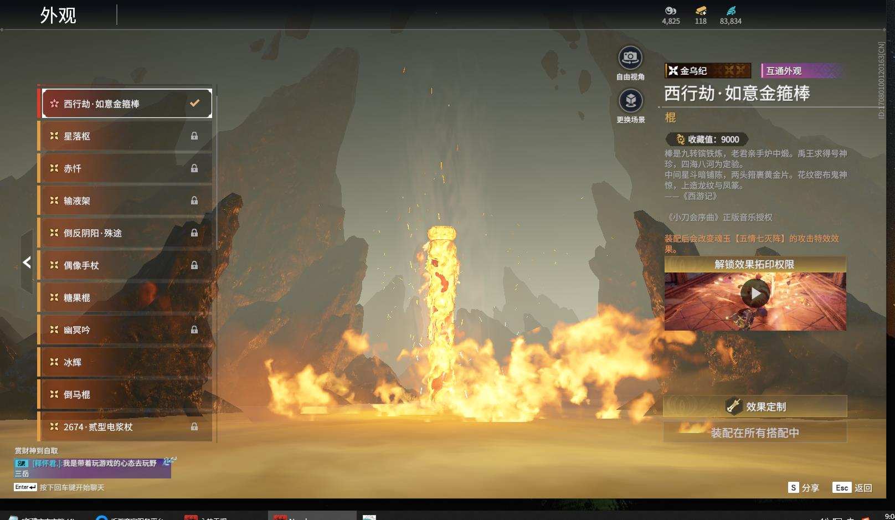Click the lock icon on 星落枢
The height and width of the screenshot is (520, 895).
(194, 136)
